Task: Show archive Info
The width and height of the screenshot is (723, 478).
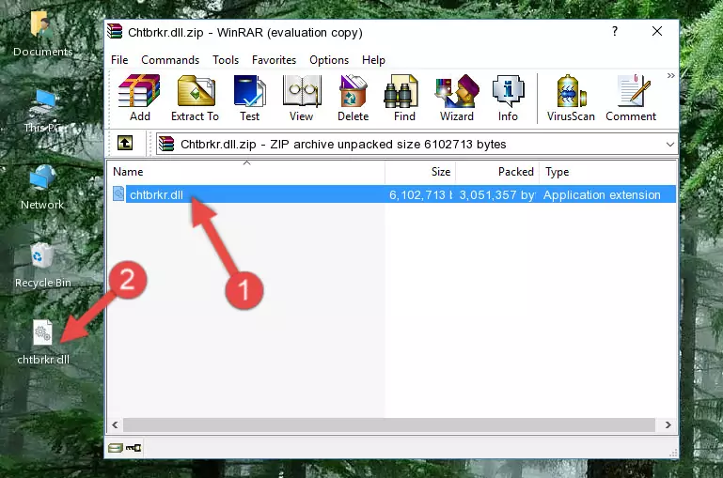Action: click(508, 98)
